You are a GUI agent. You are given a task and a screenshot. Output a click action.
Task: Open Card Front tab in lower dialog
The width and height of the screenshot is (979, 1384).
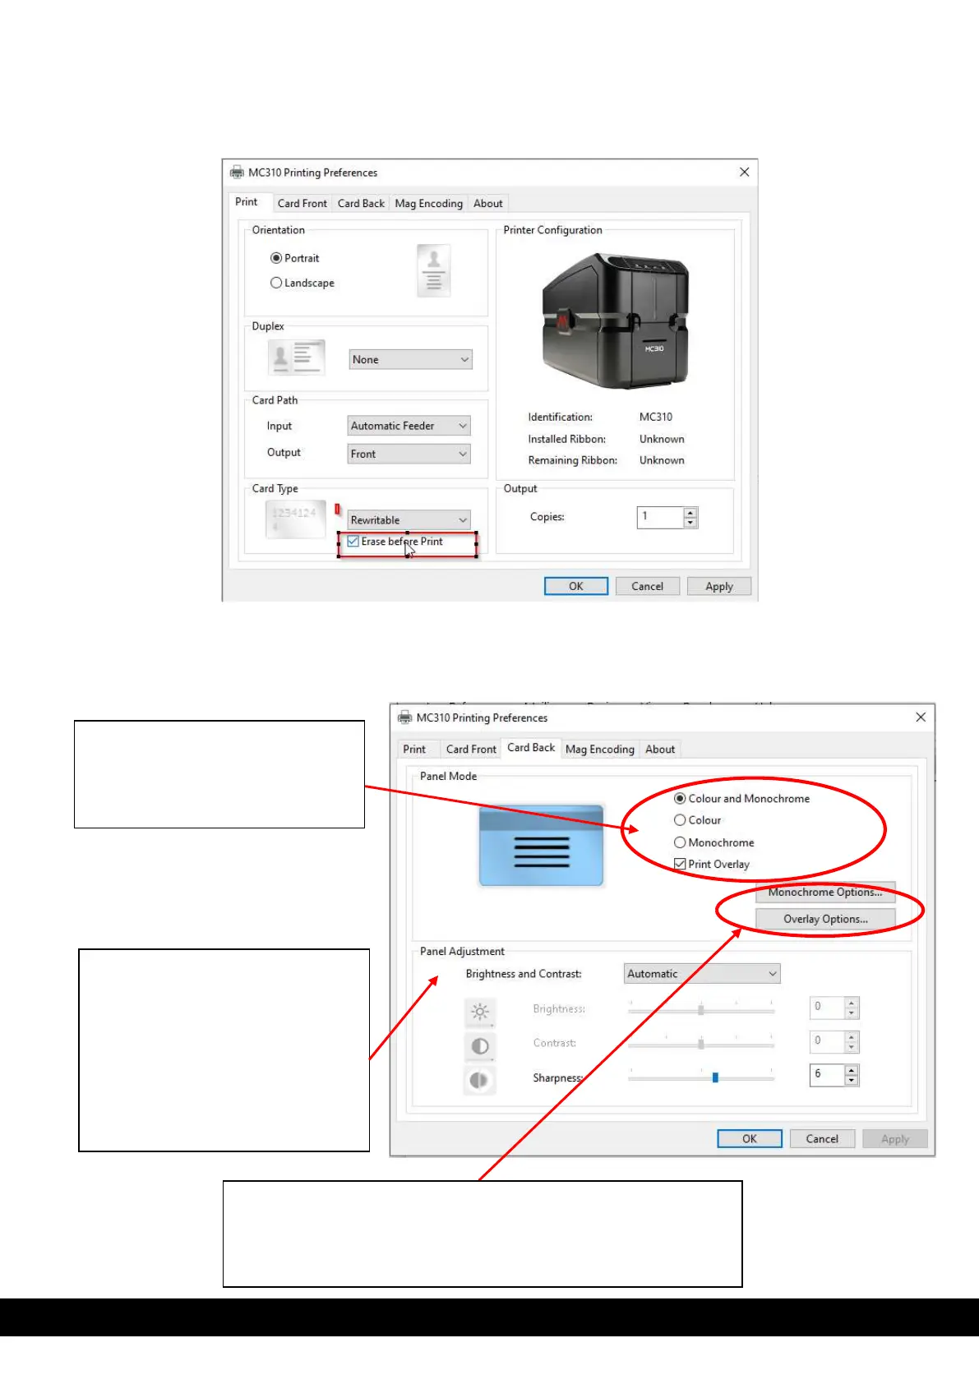(x=471, y=750)
